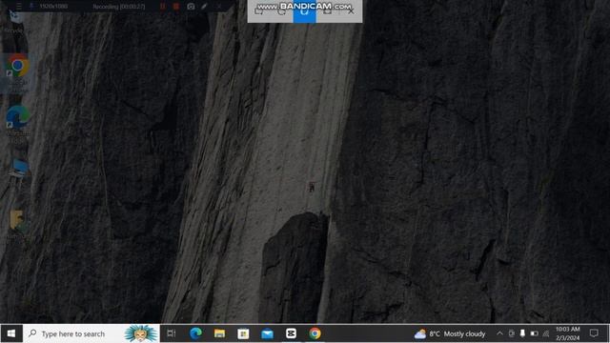The height and width of the screenshot is (343, 610).
Task: Open the notification action center
Action: [x=594, y=333]
